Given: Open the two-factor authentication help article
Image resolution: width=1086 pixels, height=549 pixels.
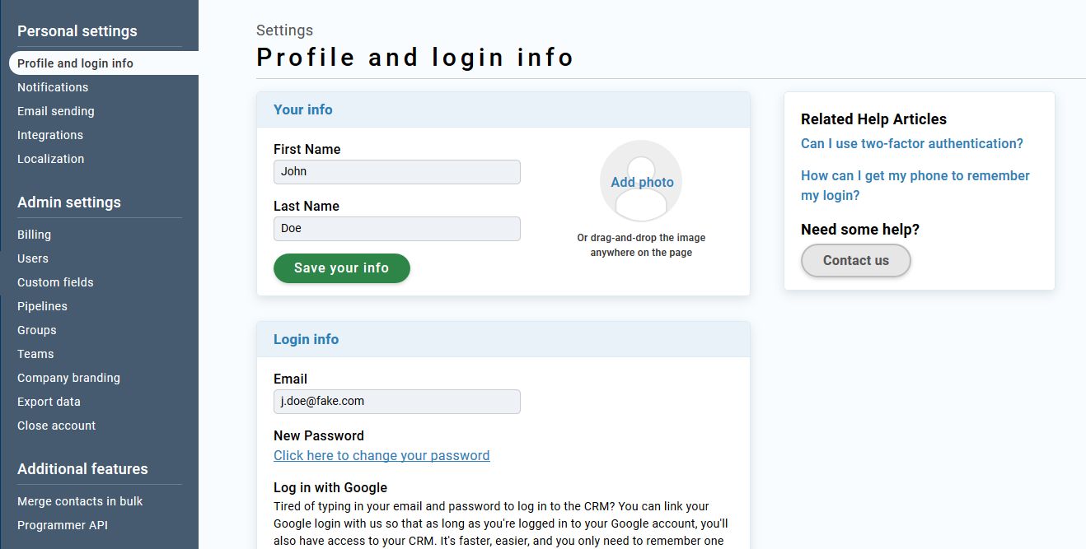Looking at the screenshot, I should point(911,143).
